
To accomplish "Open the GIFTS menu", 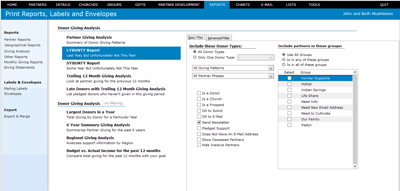I will (140, 5).
